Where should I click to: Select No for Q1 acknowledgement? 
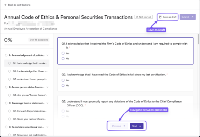pyautogui.click(x=63, y=59)
